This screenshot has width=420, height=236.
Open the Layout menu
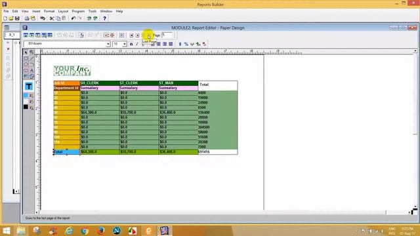[x=63, y=11]
